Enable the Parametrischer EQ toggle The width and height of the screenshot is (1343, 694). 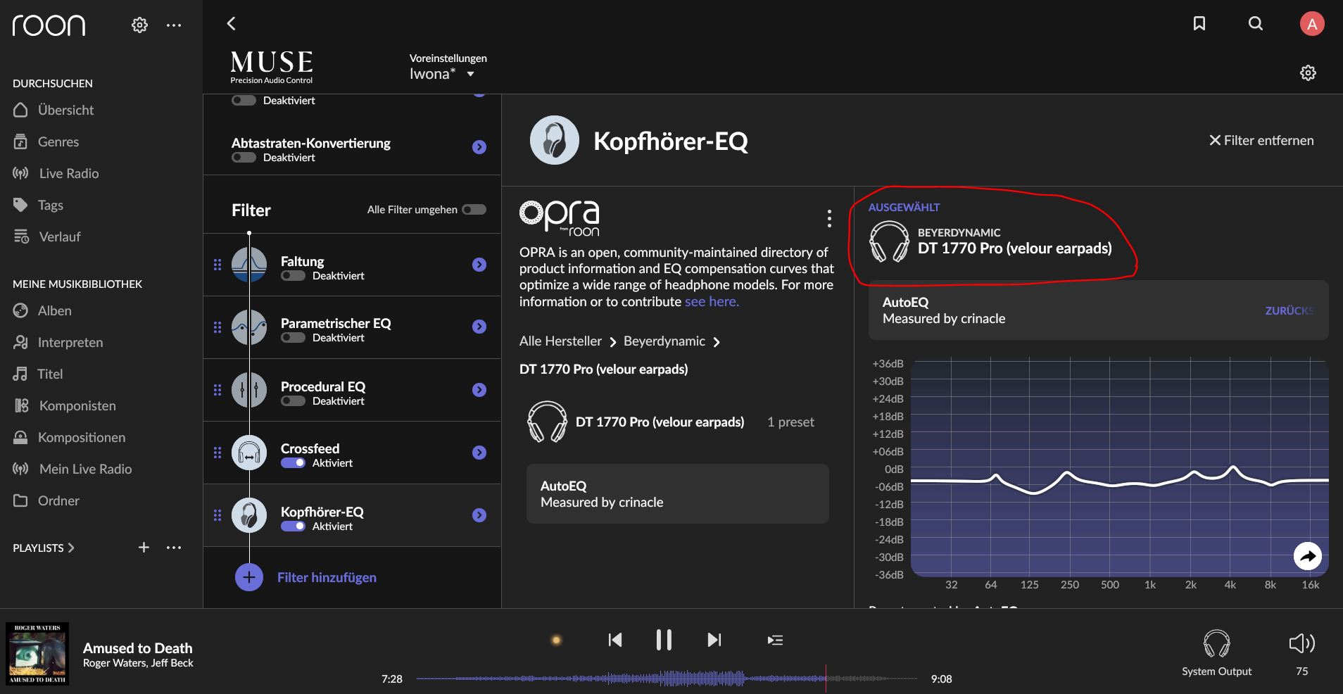(x=293, y=338)
